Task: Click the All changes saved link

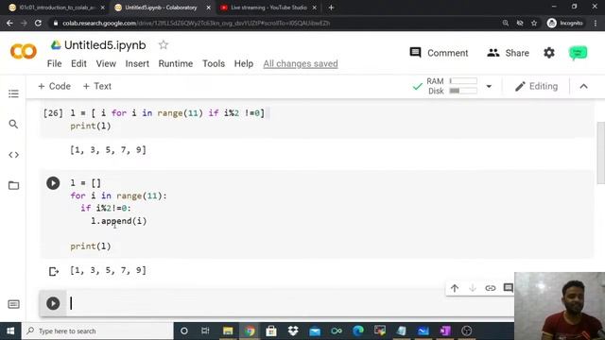Action: pos(301,63)
